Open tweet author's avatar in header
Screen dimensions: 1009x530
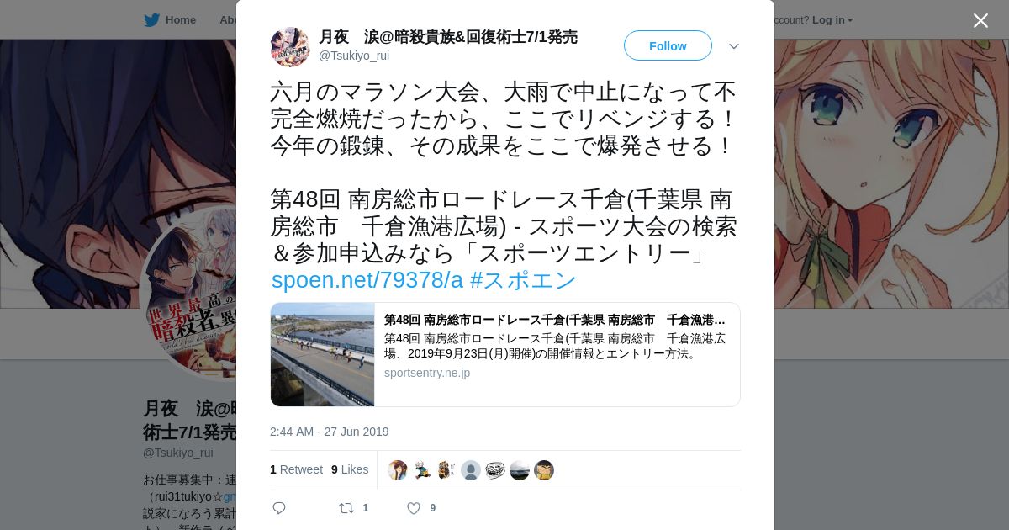pyautogui.click(x=290, y=46)
